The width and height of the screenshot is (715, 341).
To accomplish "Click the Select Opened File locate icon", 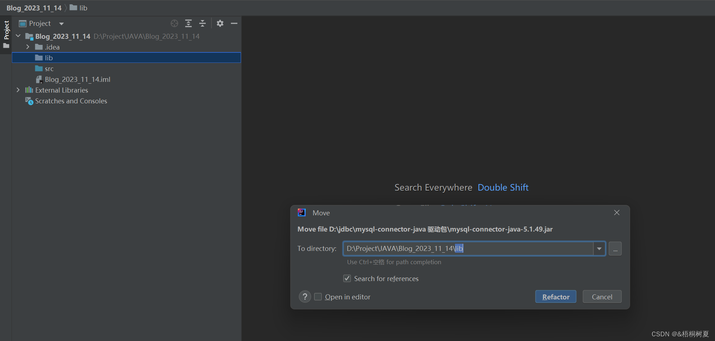I will coord(174,23).
